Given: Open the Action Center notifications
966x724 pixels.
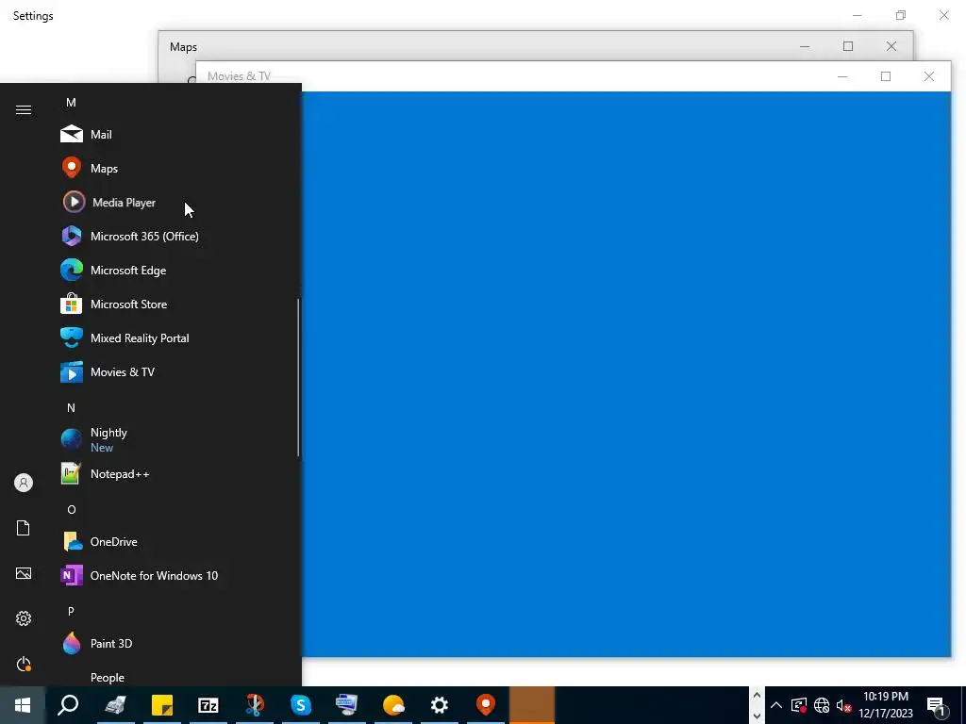Looking at the screenshot, I should click(x=935, y=705).
